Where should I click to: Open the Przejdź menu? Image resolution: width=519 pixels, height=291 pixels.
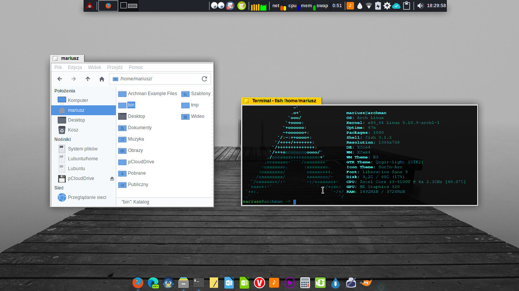(115, 67)
